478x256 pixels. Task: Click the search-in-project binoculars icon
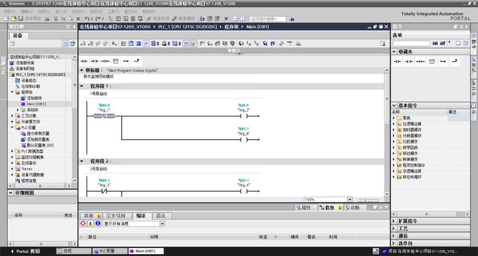(292, 19)
